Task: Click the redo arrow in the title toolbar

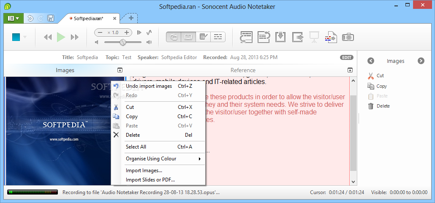Action: (41, 18)
